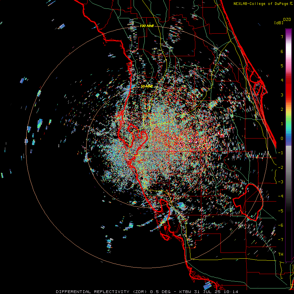The height and width of the screenshot is (294, 294).
Task: Click the 31 JUL 25 date text
Action: click(x=207, y=292)
